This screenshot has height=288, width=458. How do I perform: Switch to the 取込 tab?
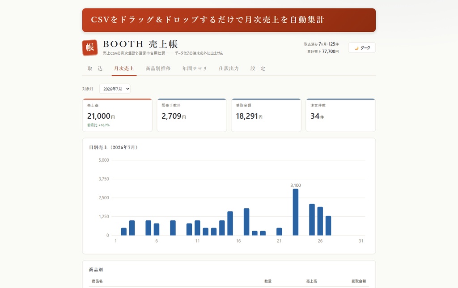coord(95,69)
